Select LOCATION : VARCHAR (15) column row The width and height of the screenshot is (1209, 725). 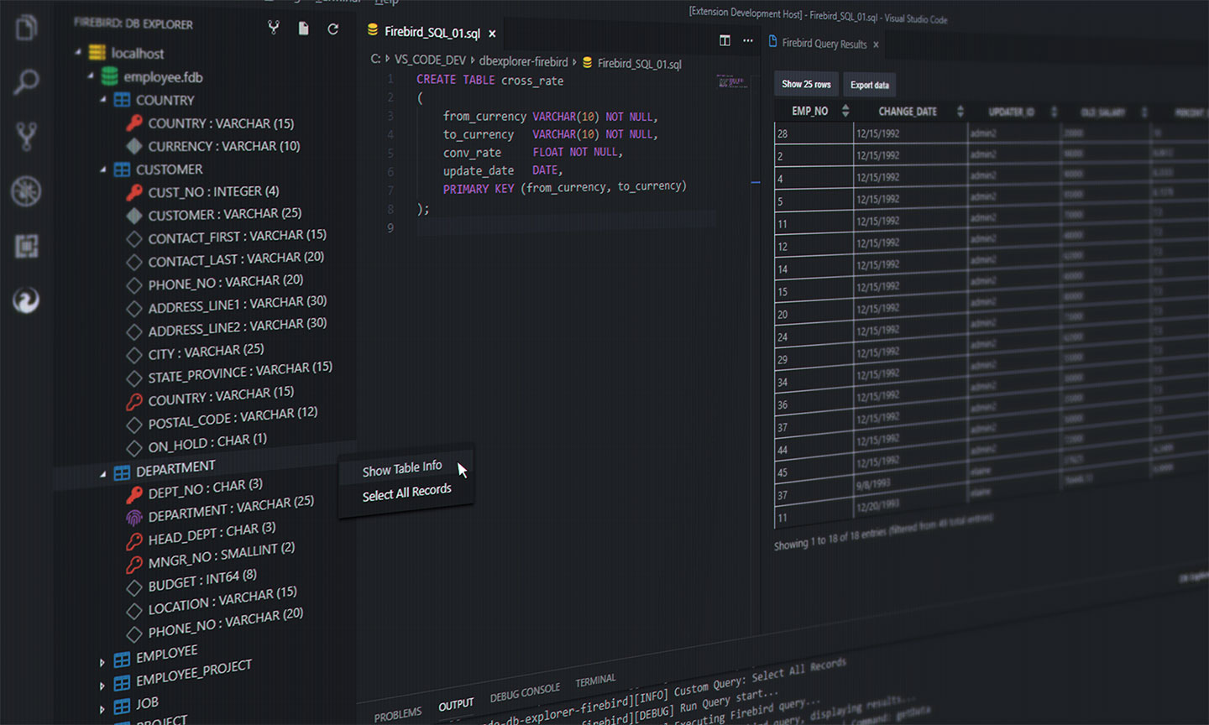[x=222, y=599]
